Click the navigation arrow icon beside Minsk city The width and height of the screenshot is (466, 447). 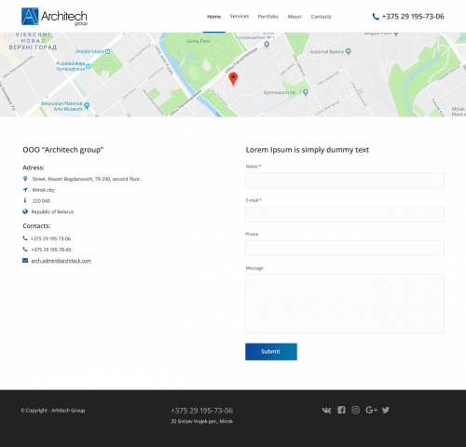pos(25,189)
